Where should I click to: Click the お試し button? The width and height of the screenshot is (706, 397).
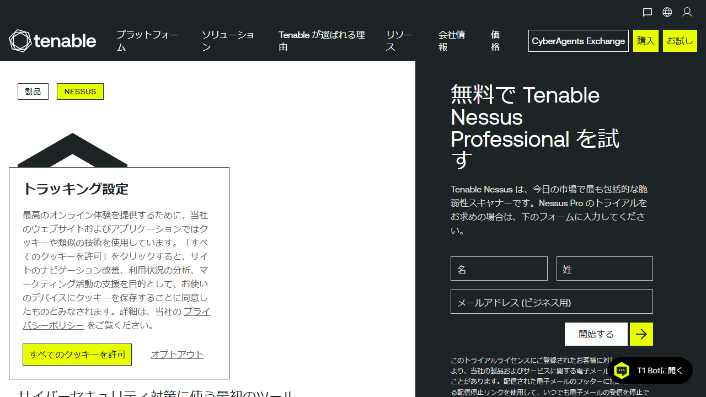pyautogui.click(x=680, y=41)
